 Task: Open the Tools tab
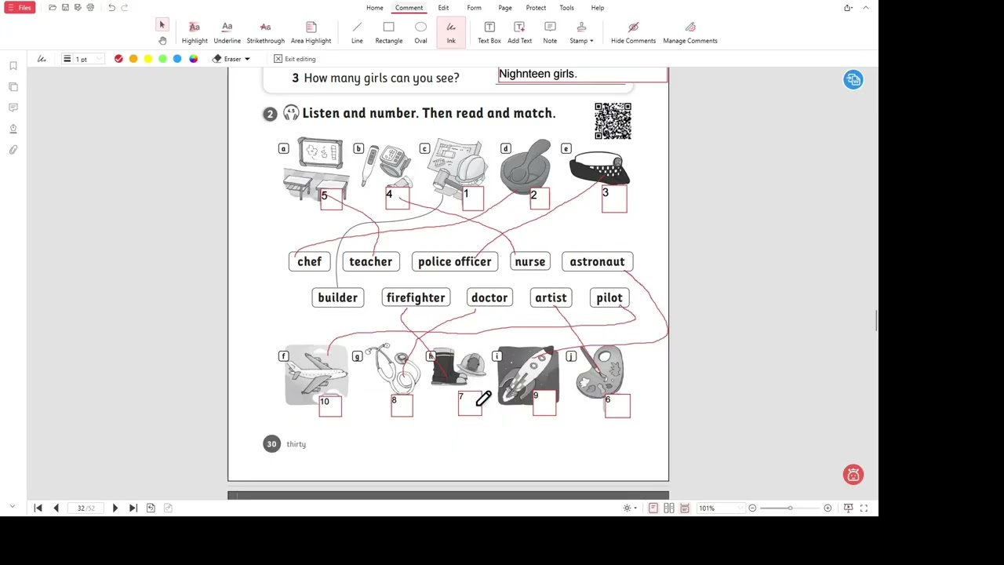point(566,8)
